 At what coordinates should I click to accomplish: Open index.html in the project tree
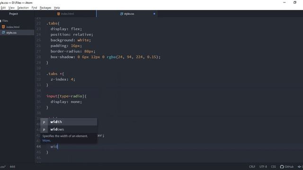tap(13, 27)
